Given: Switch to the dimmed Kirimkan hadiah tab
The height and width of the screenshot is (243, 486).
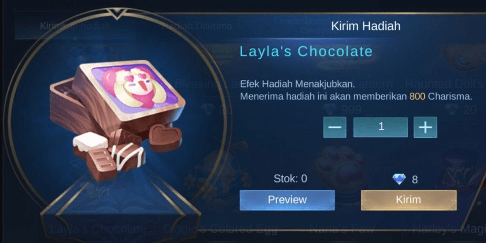Looking at the screenshot, I should point(75,26).
